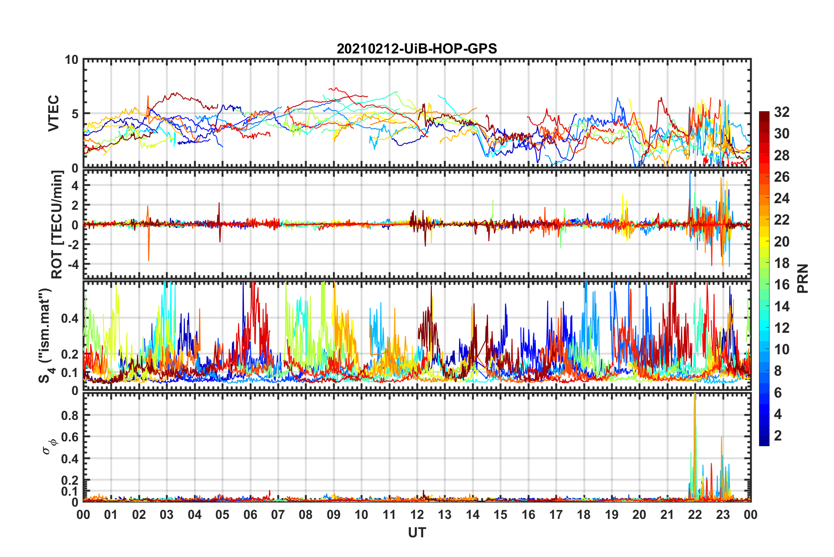This screenshot has width=834, height=557.
Task: Click the 21 hour tick on the UT axis
Action: 667,515
